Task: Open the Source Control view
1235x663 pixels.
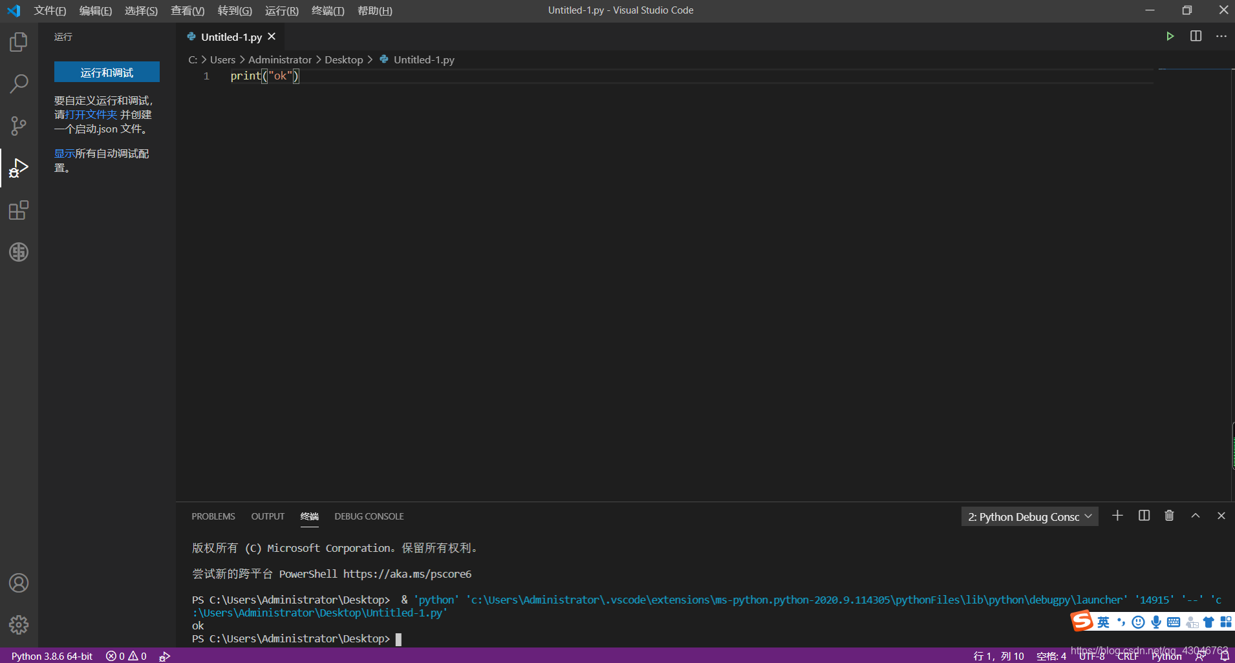Action: [19, 125]
